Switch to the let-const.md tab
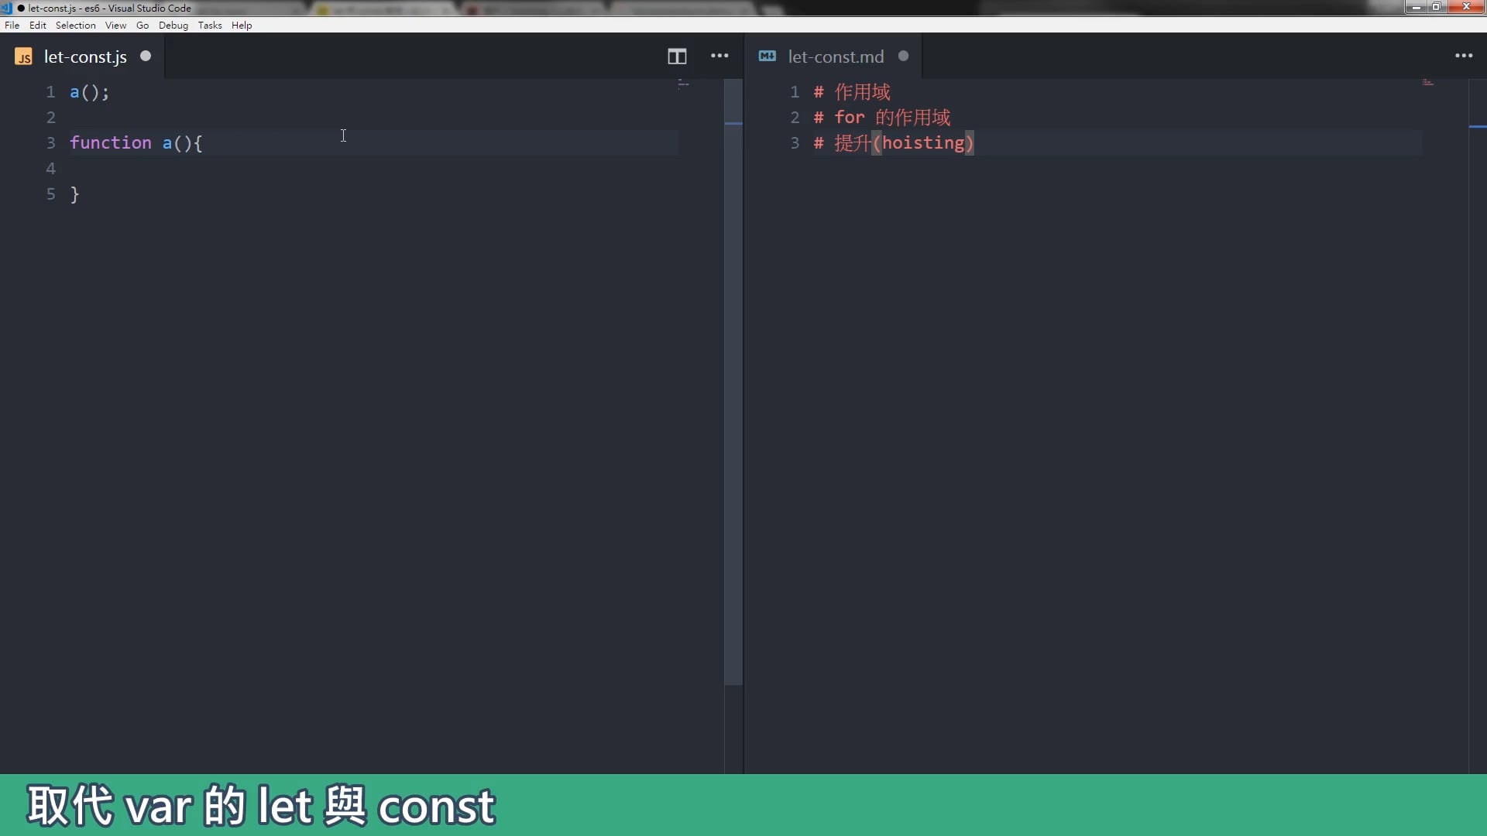Viewport: 1487px width, 836px height. (836, 57)
